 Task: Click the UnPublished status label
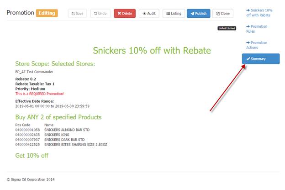tap(227, 28)
